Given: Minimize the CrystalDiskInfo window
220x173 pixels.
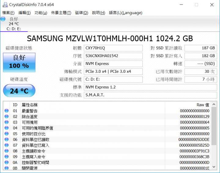Looking at the screenshot, I should (x=181, y=5).
